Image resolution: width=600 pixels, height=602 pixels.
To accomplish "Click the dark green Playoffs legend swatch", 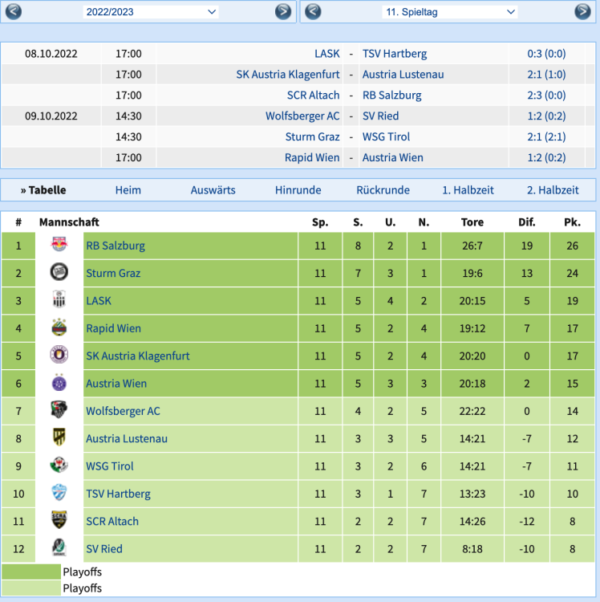I will click(31, 572).
